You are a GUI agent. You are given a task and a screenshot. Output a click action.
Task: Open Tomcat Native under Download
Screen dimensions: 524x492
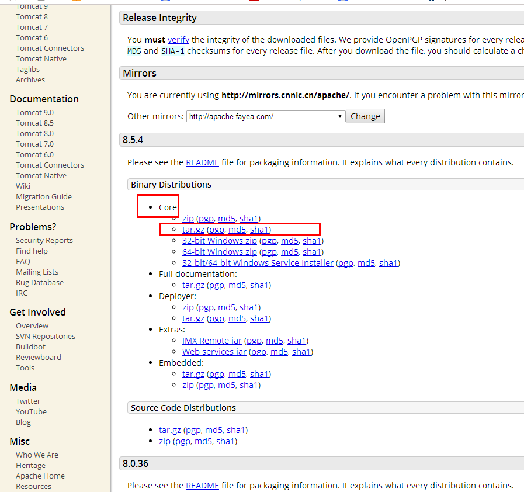pos(41,59)
